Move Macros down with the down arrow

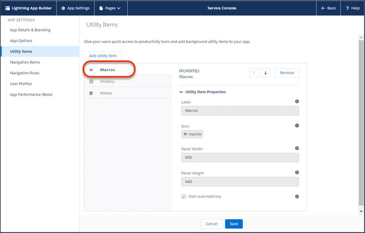point(265,73)
